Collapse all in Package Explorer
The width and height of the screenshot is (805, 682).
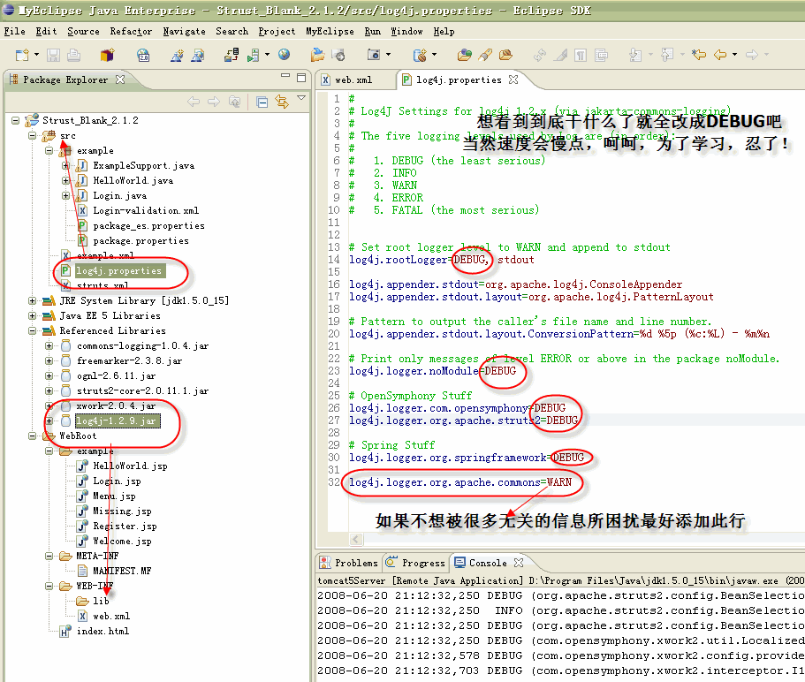coord(262,102)
